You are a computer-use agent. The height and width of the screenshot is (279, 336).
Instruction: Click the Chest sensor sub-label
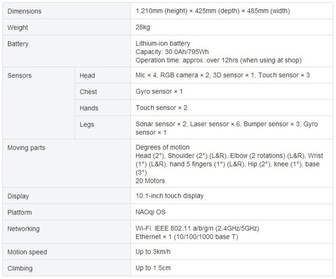pyautogui.click(x=88, y=92)
